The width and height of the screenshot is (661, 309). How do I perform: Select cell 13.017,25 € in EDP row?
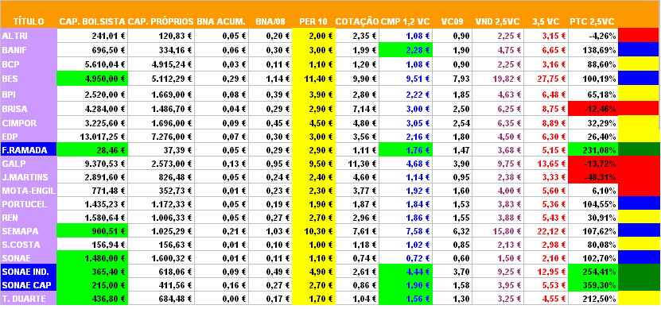[x=91, y=137]
